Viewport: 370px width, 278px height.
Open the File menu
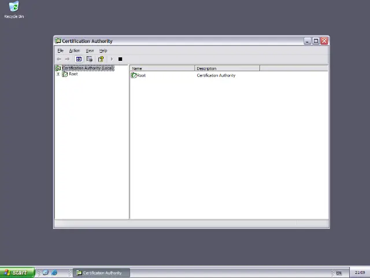(x=60, y=50)
